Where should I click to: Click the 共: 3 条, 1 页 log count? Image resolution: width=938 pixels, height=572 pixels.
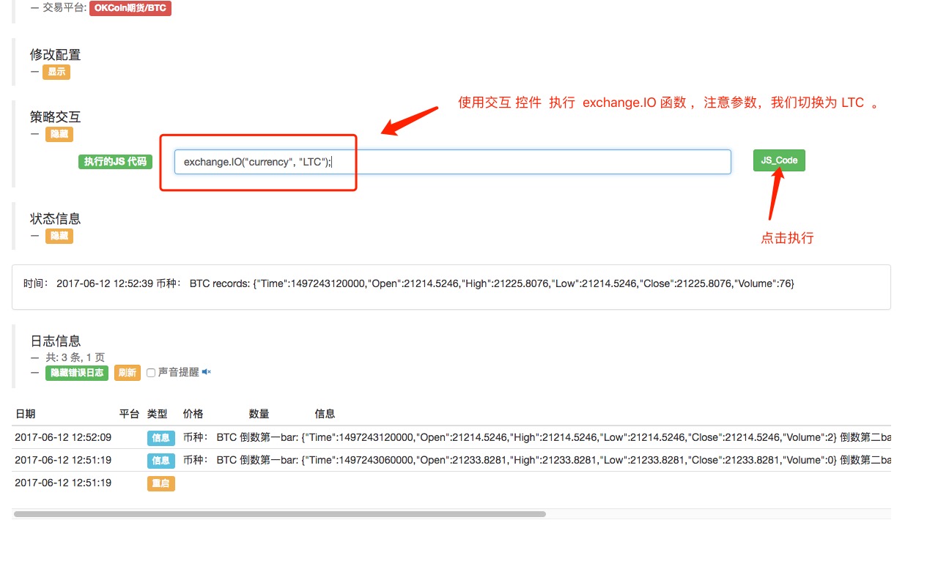pos(75,357)
